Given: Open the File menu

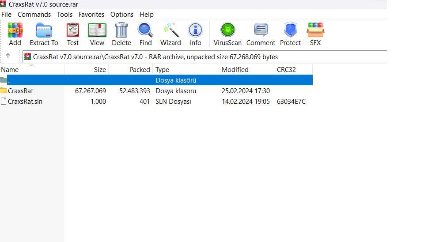Looking at the screenshot, I should pos(7,14).
